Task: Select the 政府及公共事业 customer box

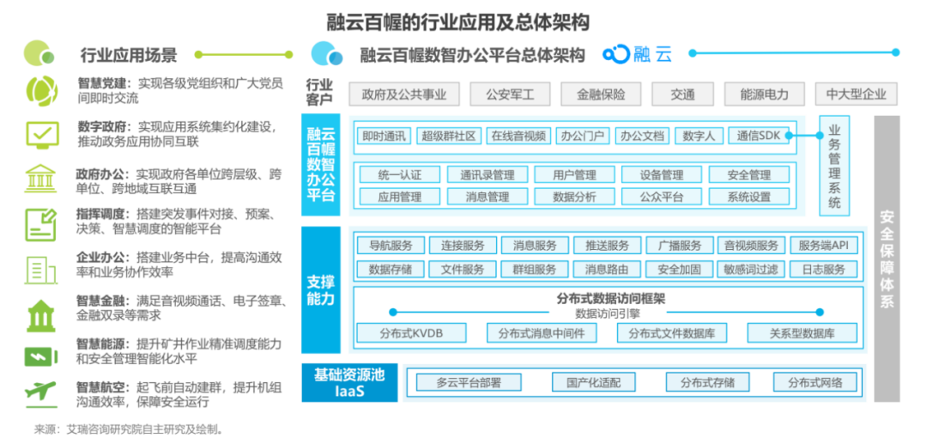Action: tap(403, 94)
